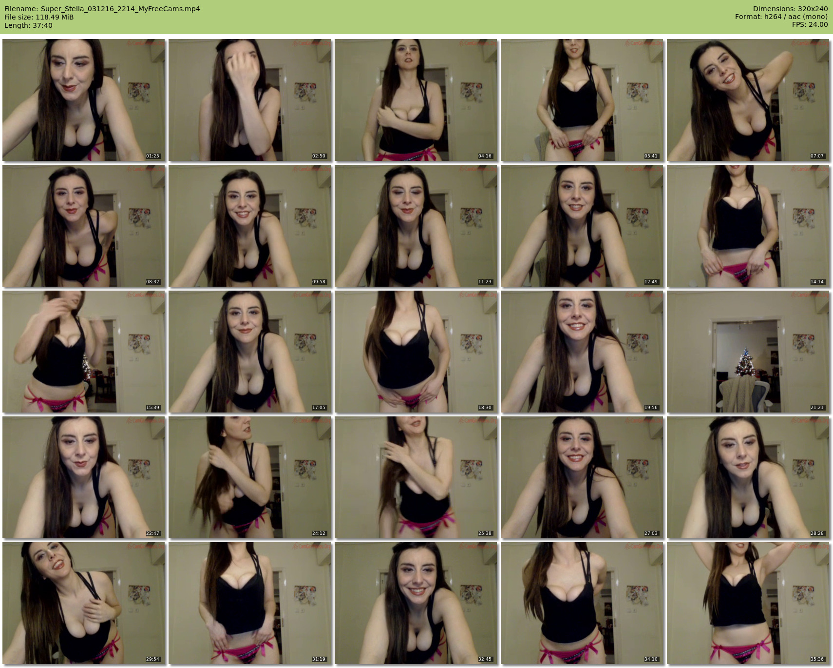Click the frame marked 34:10
Image resolution: width=833 pixels, height=668 pixels.
(x=582, y=603)
